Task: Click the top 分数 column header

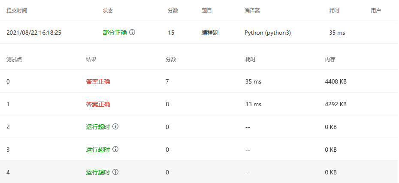Action: 173,11
